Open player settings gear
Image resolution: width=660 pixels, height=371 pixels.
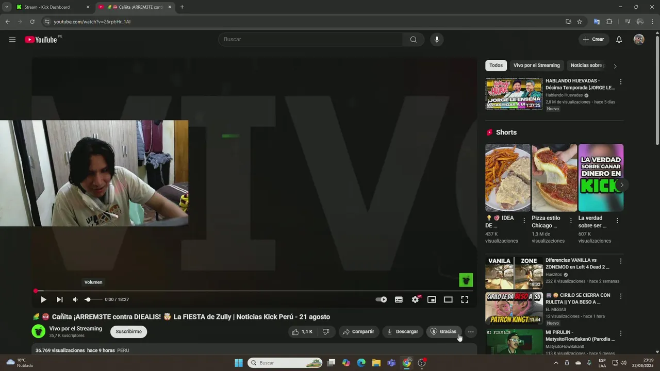pyautogui.click(x=415, y=299)
